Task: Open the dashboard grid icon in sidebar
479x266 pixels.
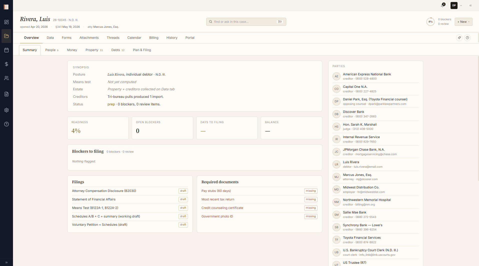Action: pos(6,22)
